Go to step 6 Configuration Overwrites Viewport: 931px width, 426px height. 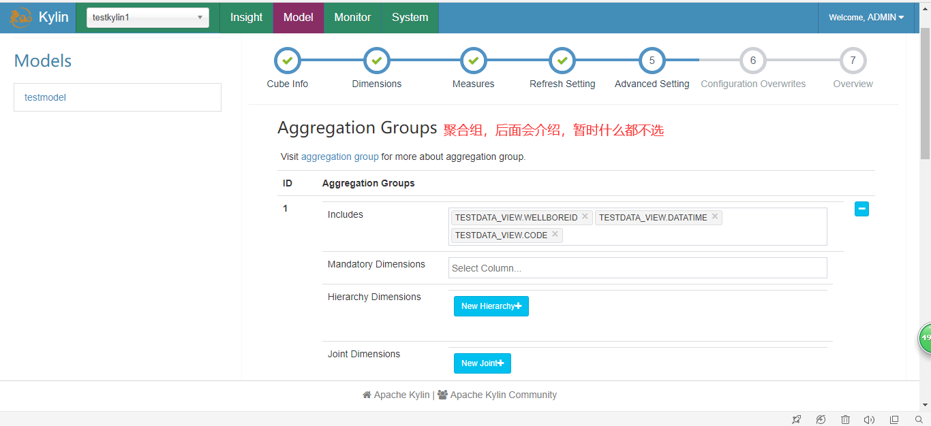(x=753, y=61)
